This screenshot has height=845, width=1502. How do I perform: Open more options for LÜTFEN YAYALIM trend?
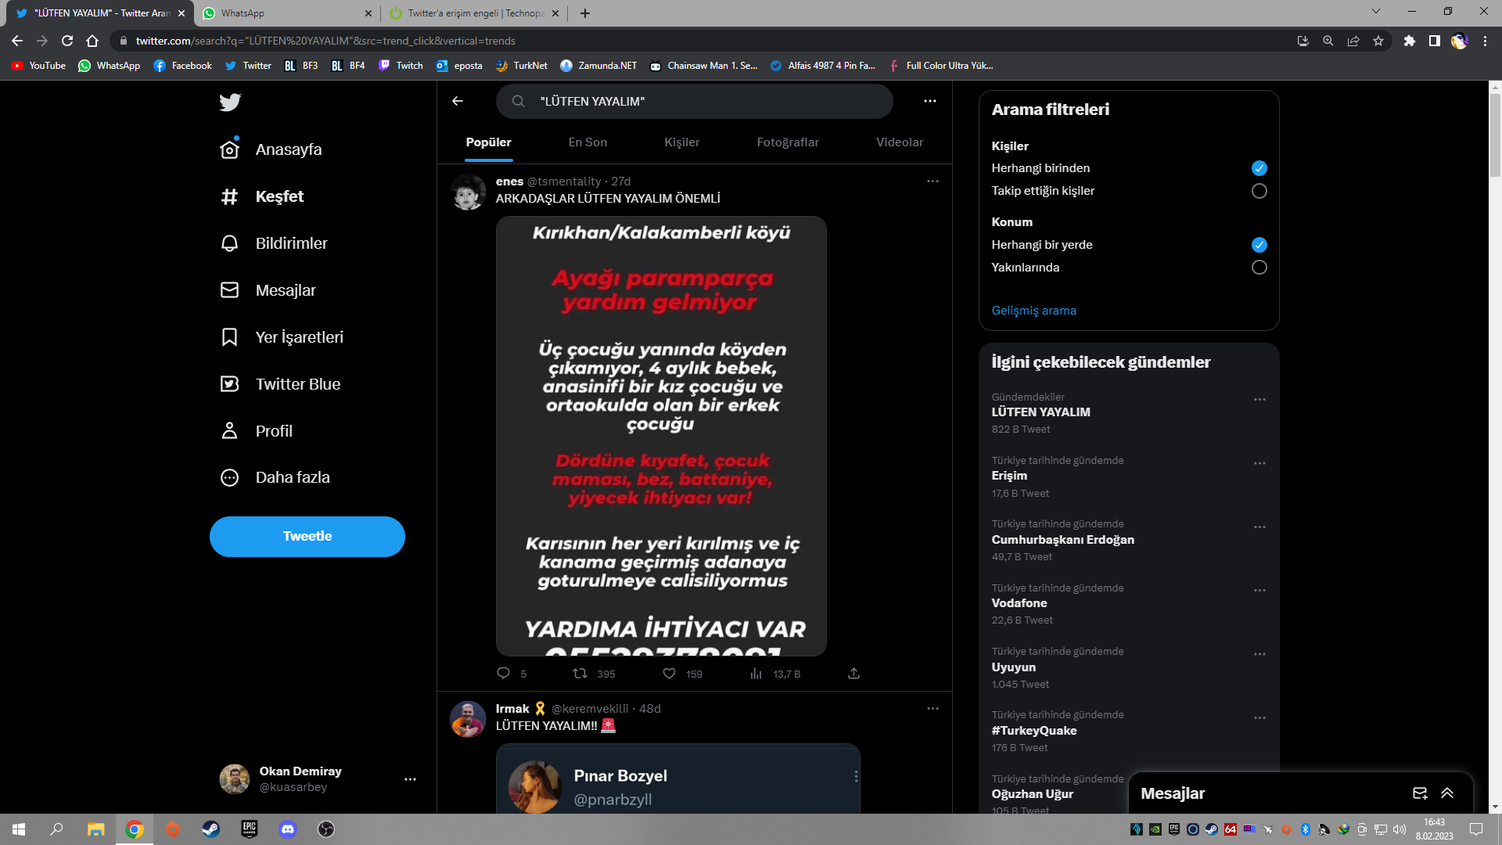pos(1259,400)
